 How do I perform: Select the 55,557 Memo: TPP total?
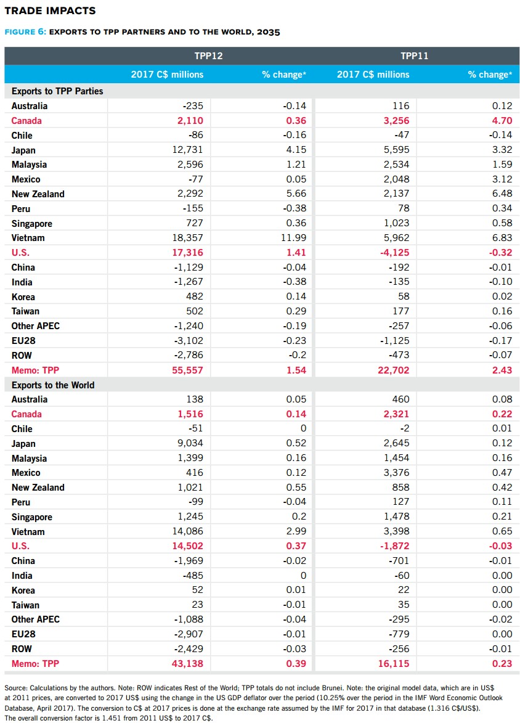point(186,370)
